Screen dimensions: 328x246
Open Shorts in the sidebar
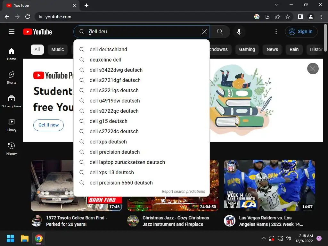click(x=12, y=78)
